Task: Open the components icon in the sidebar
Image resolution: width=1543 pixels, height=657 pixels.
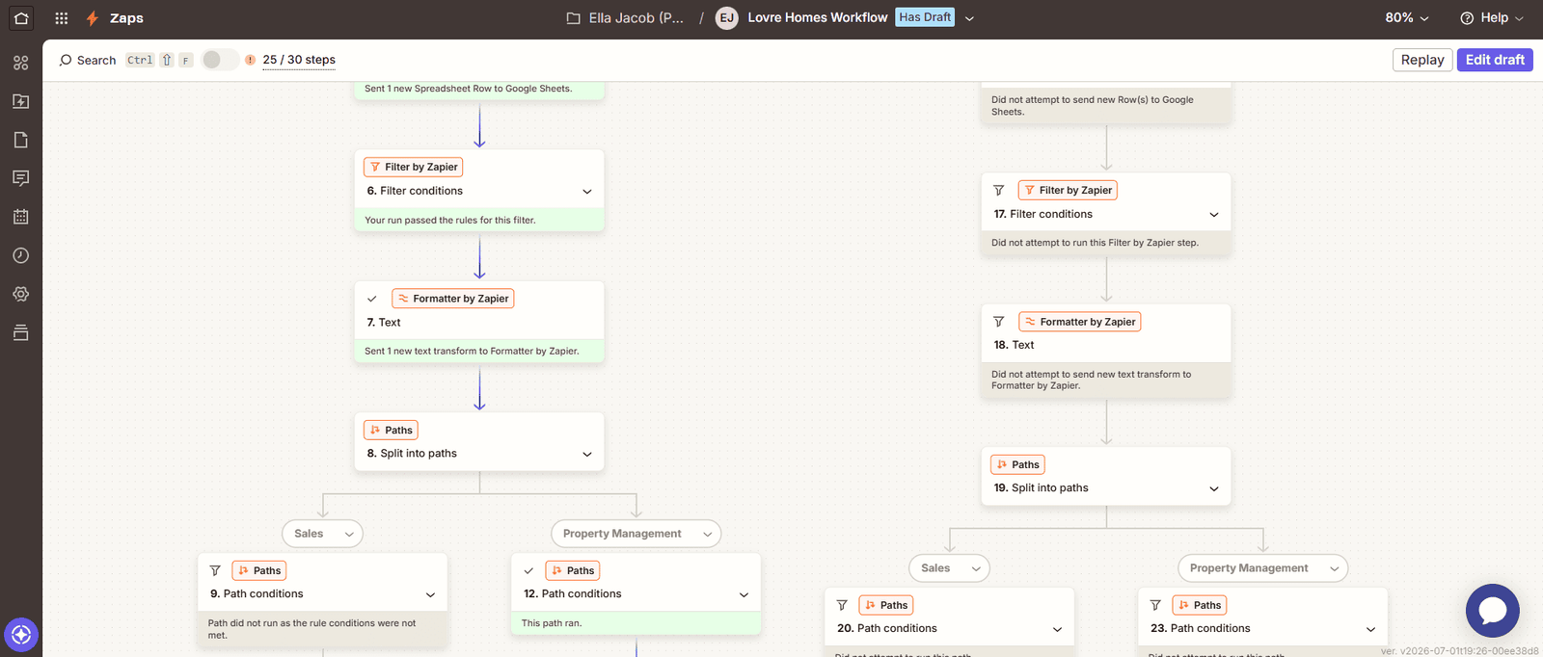Action: pos(21,63)
